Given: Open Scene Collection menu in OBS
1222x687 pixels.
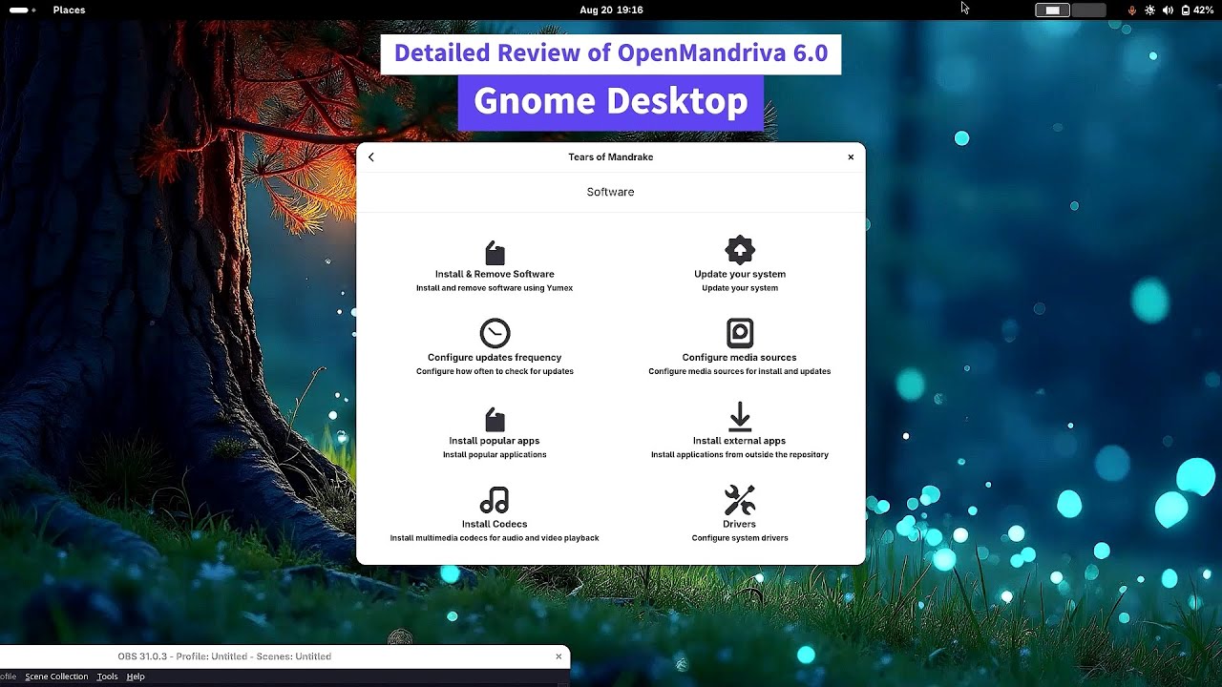Looking at the screenshot, I should click(56, 677).
